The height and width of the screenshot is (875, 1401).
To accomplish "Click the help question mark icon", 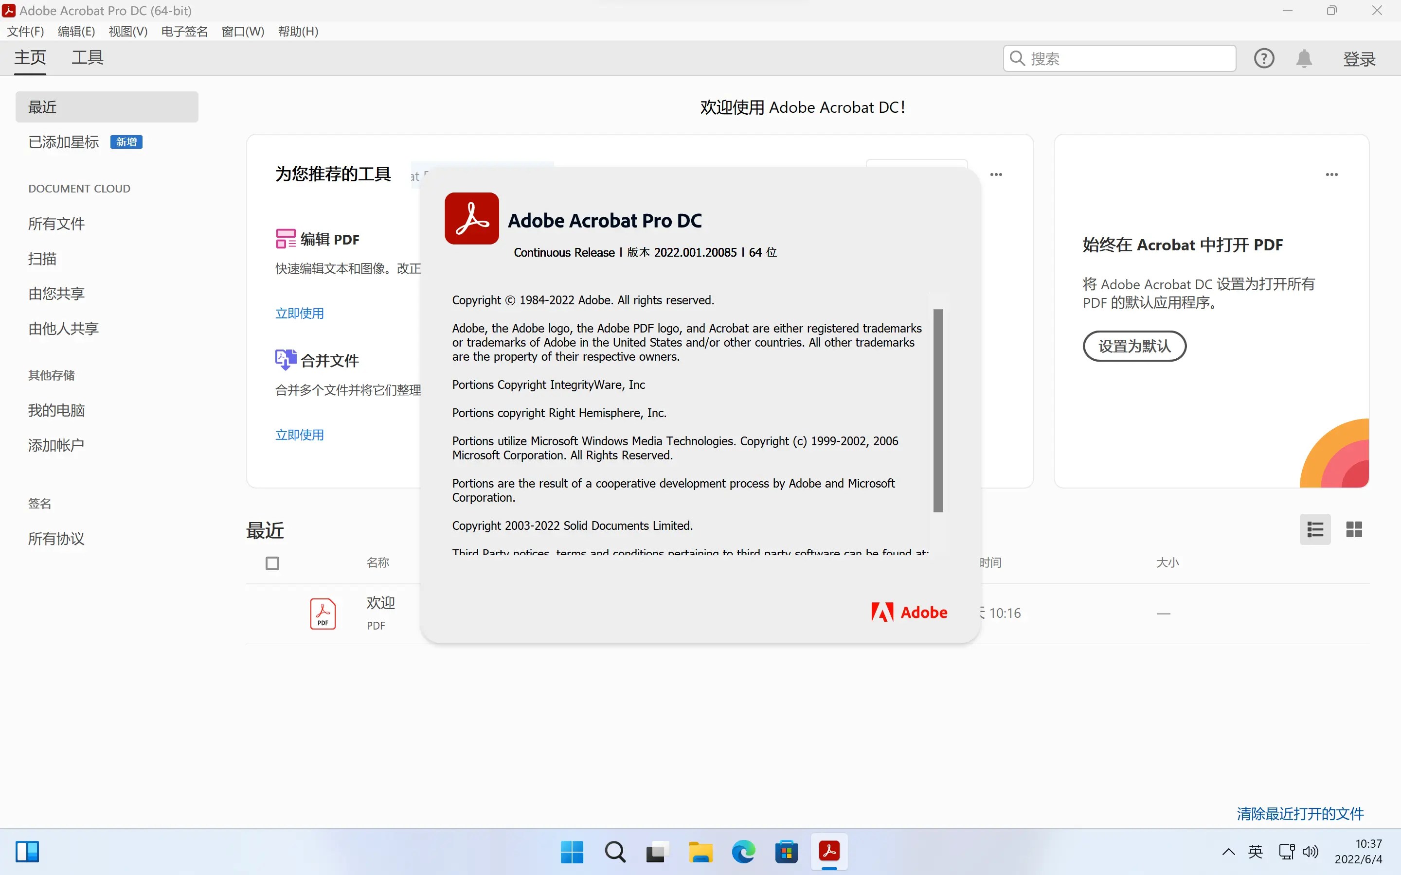I will point(1264,58).
